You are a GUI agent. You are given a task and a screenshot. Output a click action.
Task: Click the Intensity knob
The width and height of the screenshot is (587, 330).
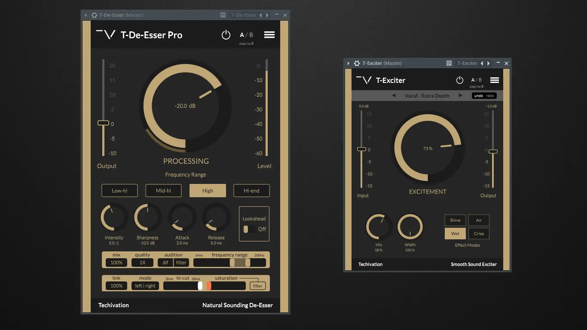114,217
